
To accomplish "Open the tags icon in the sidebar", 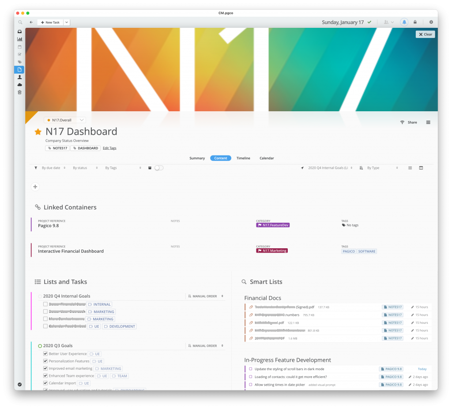I will [x=19, y=62].
